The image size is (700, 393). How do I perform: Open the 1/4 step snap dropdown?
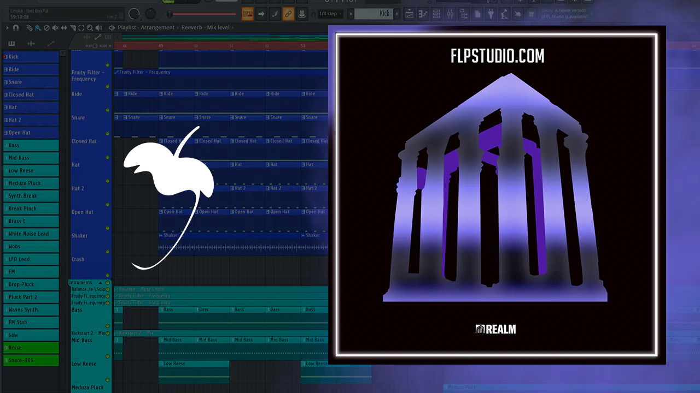pos(330,14)
